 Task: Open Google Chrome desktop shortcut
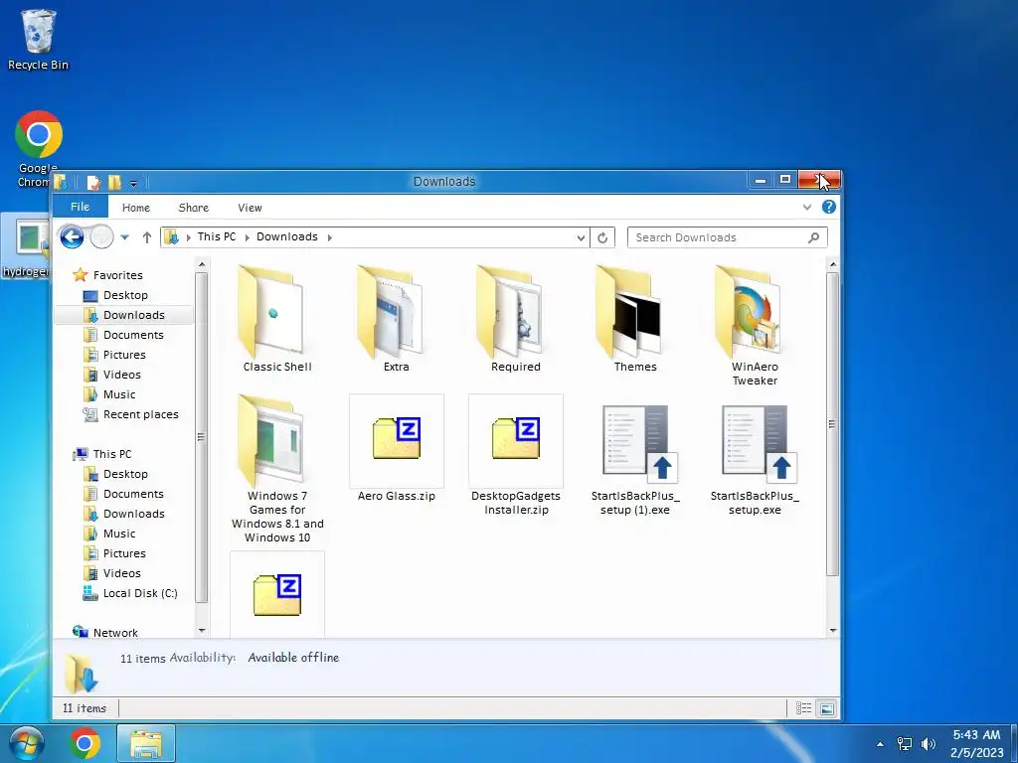click(38, 149)
